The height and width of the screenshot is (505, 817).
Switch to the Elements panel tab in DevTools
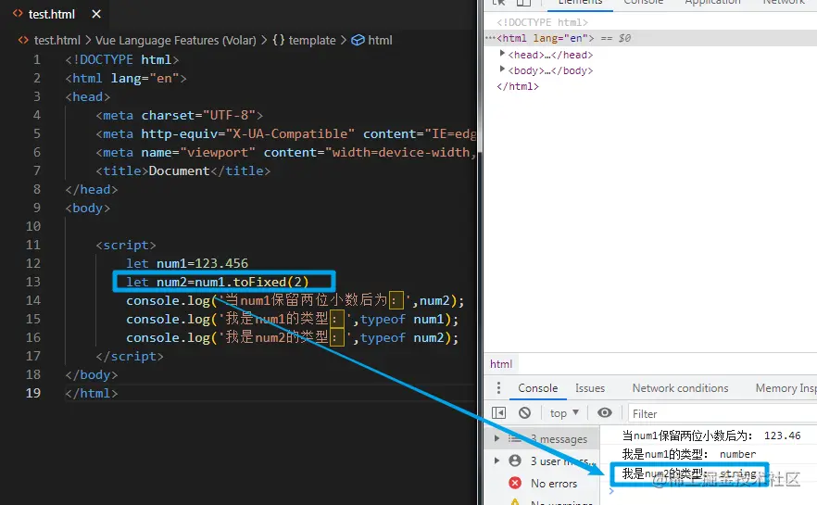[x=580, y=3]
